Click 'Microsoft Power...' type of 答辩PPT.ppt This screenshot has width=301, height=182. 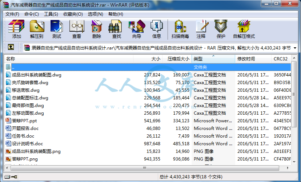pos(213,121)
